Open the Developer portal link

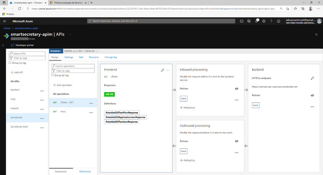coord(22,45)
